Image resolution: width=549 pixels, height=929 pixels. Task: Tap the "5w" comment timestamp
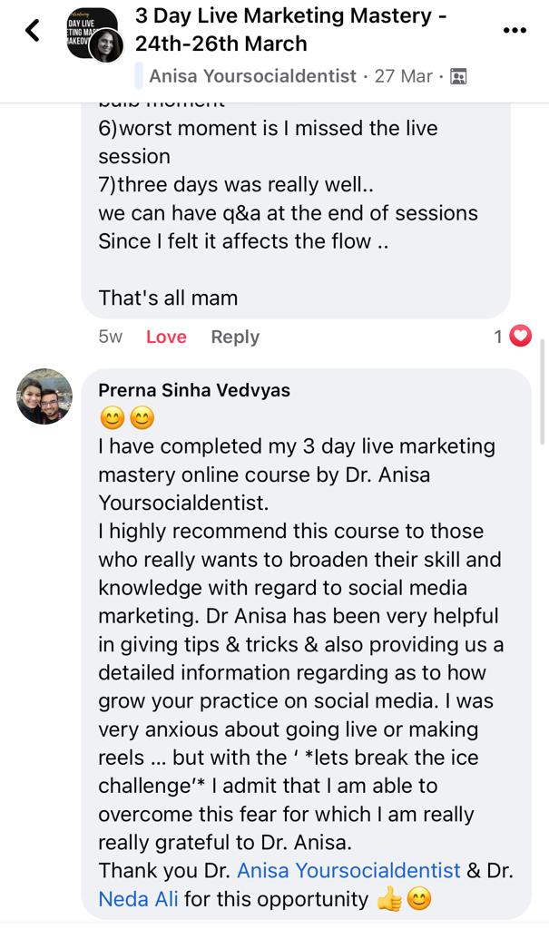(110, 337)
